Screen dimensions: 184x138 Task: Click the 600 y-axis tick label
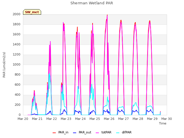pos(18,85)
